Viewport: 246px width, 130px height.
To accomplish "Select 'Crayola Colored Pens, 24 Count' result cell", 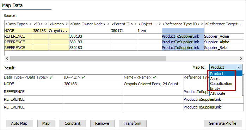I will point(154,84).
